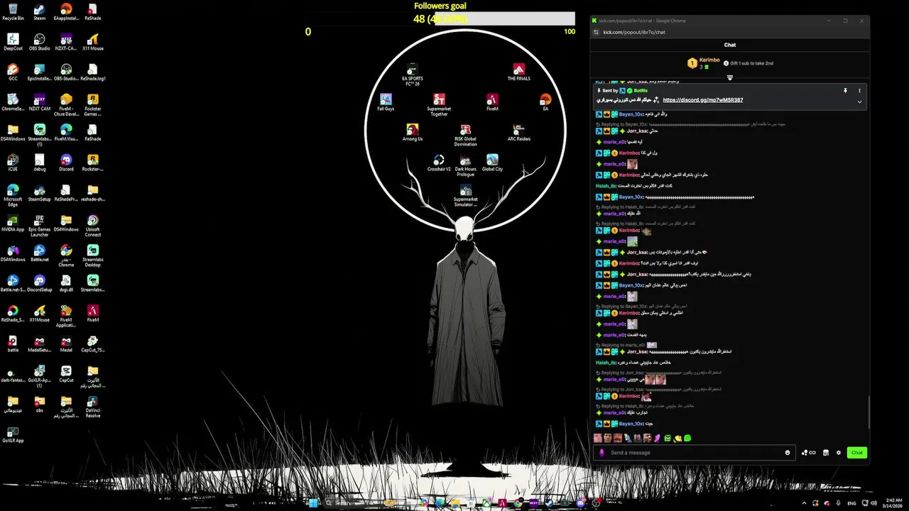Launch the EA SPORTS FC 26 shortcut
This screenshot has width=909, height=511.
(412, 75)
